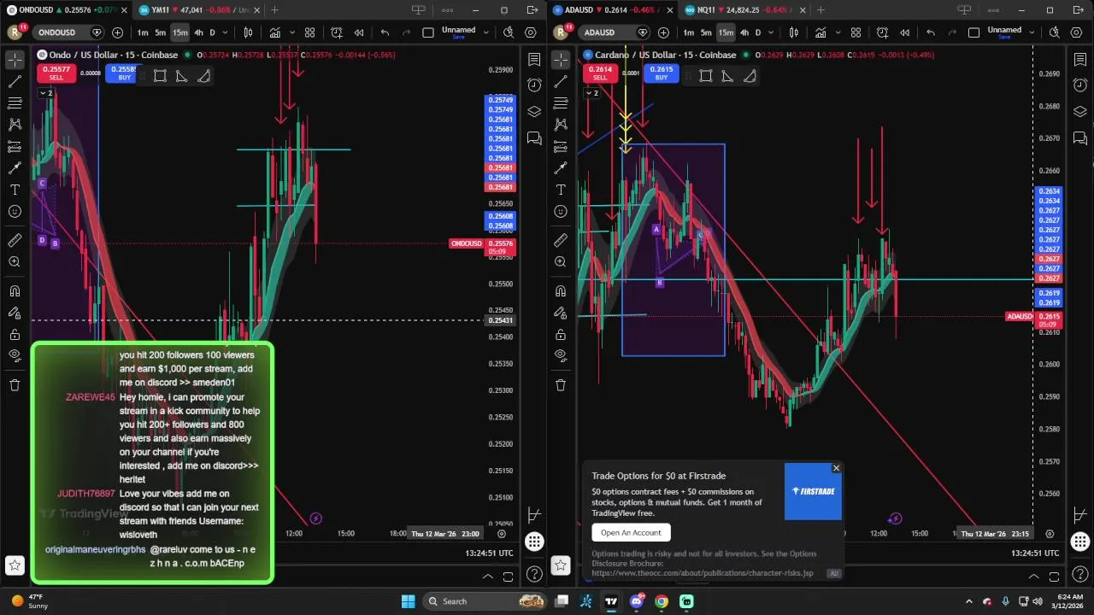Toggle lock all drawings in ONDOUSD sidebar
This screenshot has width=1094, height=615.
point(15,334)
